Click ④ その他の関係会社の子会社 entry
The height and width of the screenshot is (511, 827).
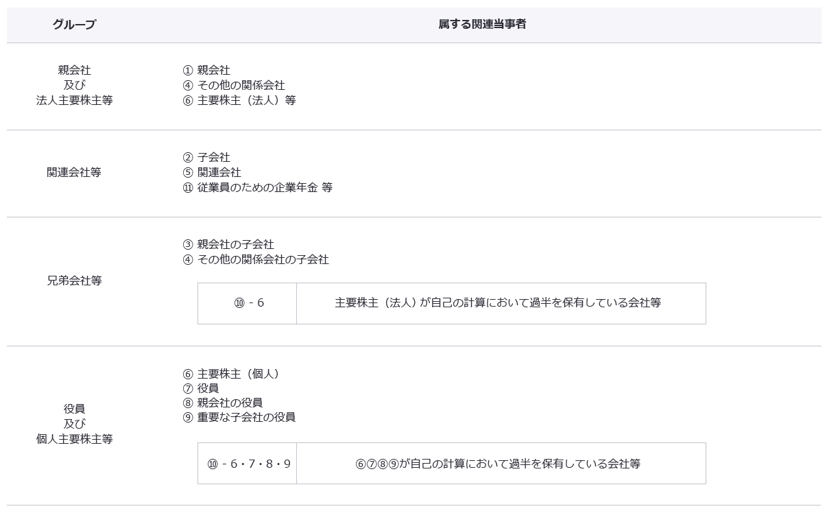click(256, 260)
